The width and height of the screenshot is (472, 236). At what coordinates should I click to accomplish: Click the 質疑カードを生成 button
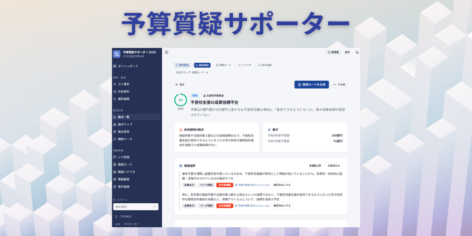[312, 85]
